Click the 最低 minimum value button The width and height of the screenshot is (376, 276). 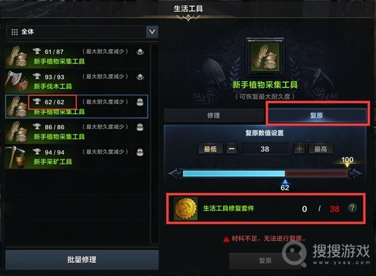pos(211,149)
